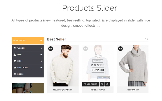Screen dimensions: 162x101
Task: Click the compare refresh-arrows icon
Action: click(x=107, y=84)
